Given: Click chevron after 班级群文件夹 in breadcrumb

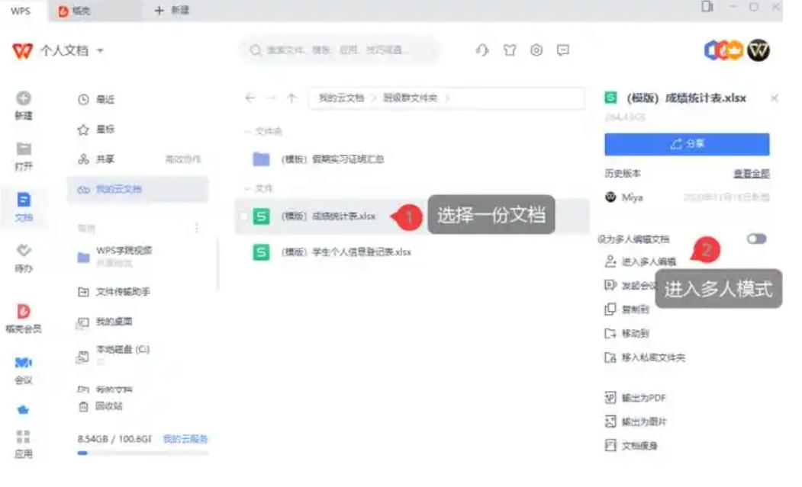Looking at the screenshot, I should pyautogui.click(x=447, y=98).
